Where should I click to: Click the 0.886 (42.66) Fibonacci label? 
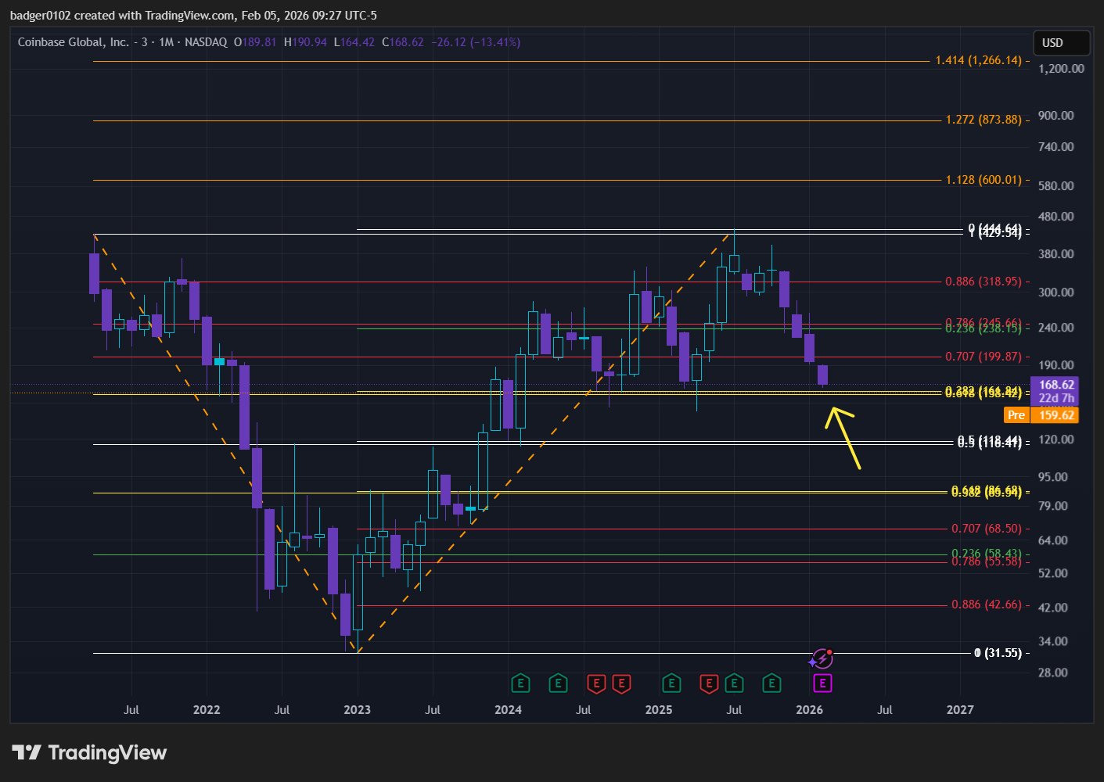click(987, 604)
